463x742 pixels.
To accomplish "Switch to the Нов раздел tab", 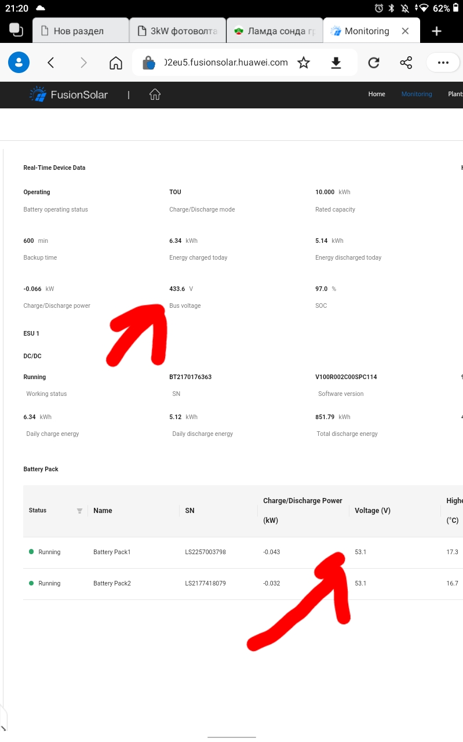I will coord(81,31).
